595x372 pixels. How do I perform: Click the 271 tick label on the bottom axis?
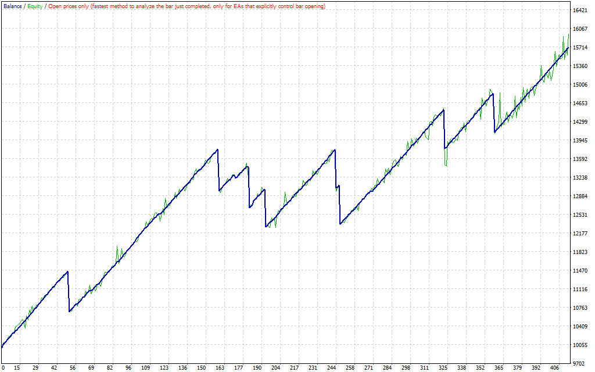[x=370, y=368]
